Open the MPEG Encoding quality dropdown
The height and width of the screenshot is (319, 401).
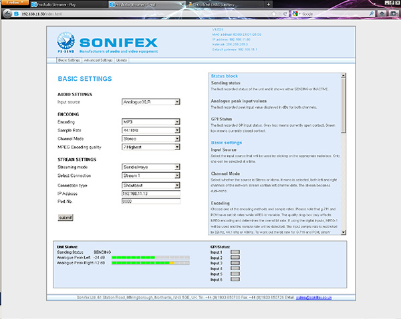click(x=151, y=147)
